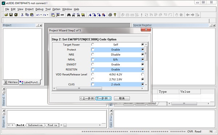Click the 取消 cancel button

(122, 98)
